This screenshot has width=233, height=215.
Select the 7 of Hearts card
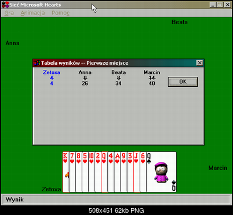click(x=72, y=172)
